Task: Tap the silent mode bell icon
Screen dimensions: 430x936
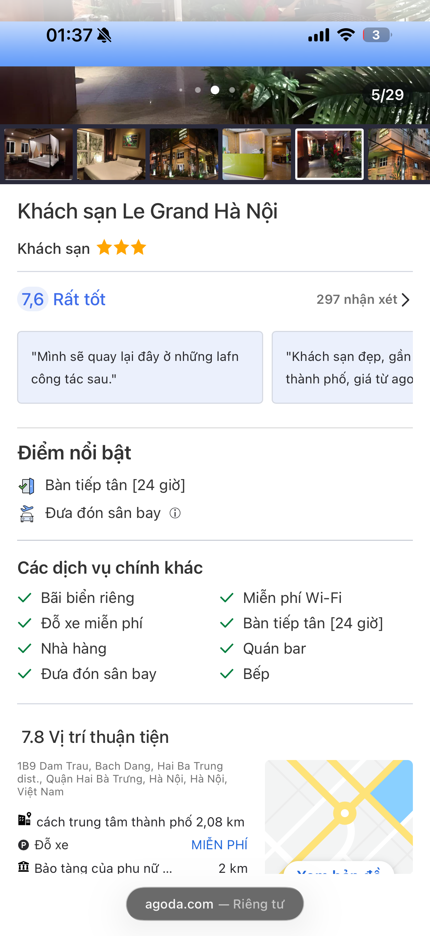Action: click(104, 35)
